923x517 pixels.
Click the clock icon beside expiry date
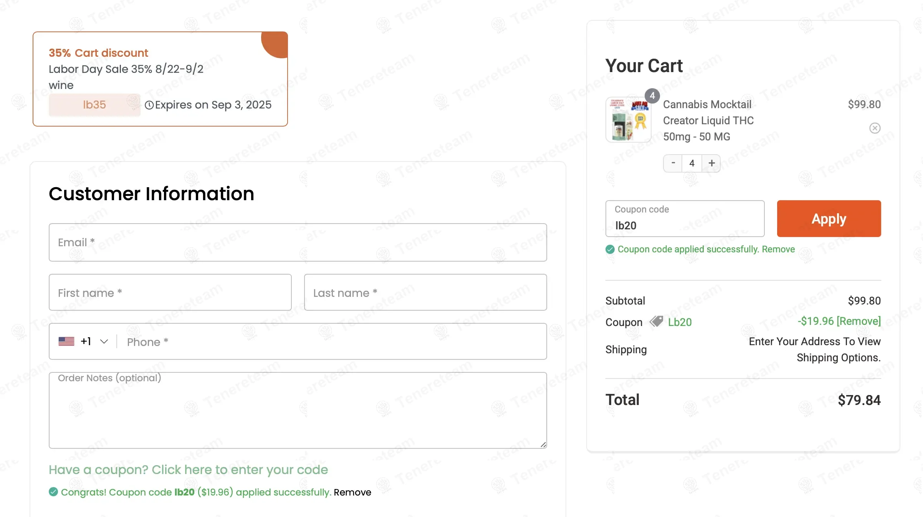click(x=149, y=105)
